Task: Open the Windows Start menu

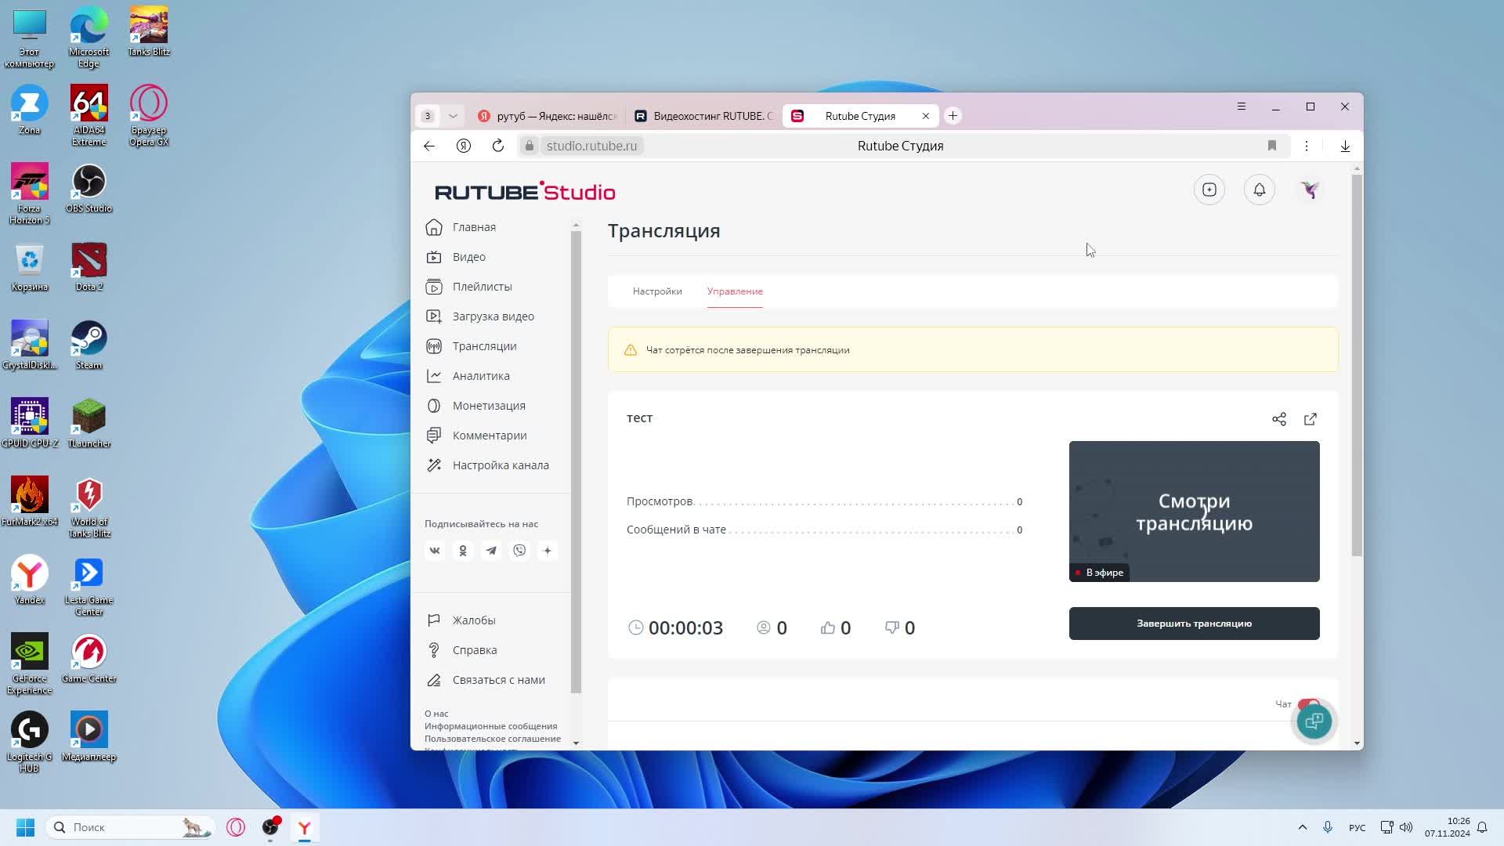Action: 25,827
